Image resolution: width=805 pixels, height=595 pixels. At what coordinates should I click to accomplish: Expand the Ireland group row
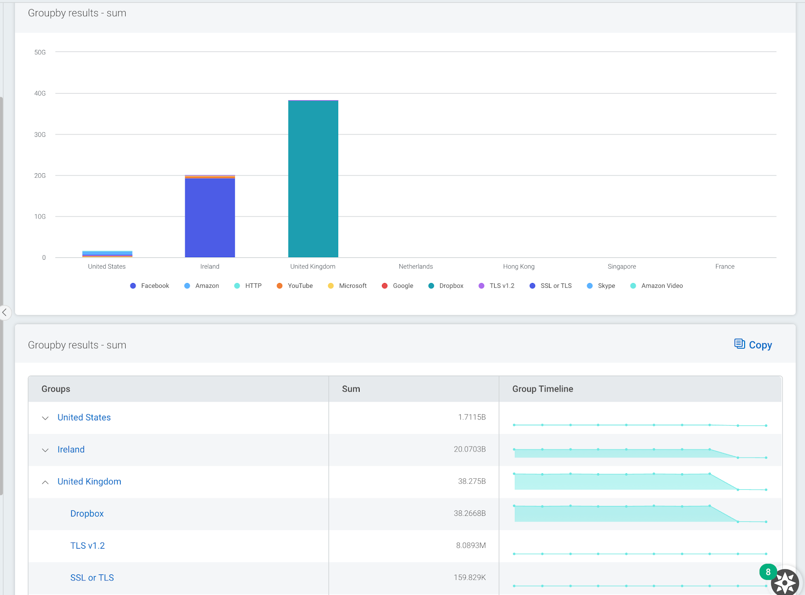45,450
